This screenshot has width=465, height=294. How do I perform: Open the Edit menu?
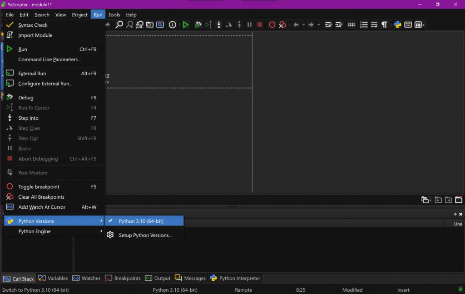coord(24,15)
